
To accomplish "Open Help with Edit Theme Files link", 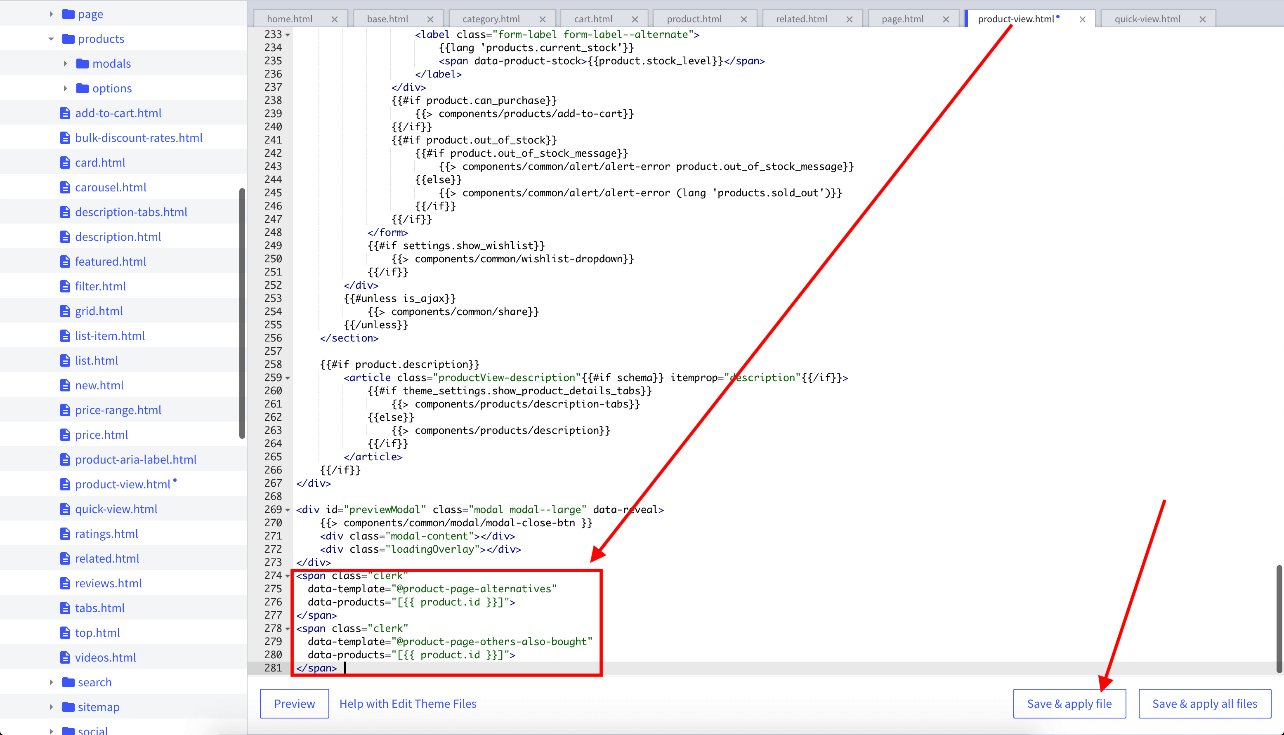I will pos(408,704).
